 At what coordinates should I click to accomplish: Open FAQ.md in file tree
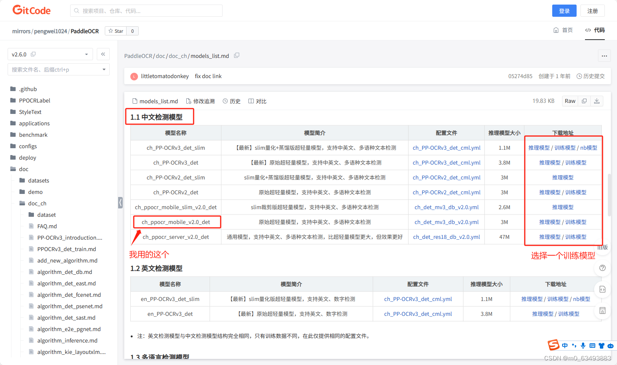pyautogui.click(x=47, y=226)
